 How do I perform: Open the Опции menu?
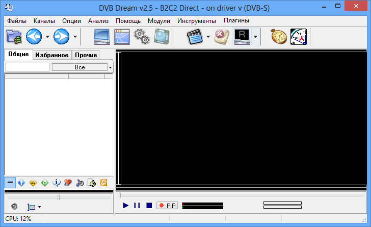(71, 21)
